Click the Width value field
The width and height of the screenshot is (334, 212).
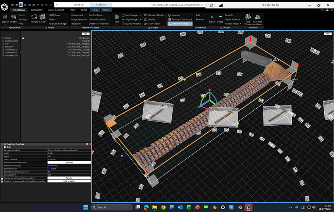[69, 153]
